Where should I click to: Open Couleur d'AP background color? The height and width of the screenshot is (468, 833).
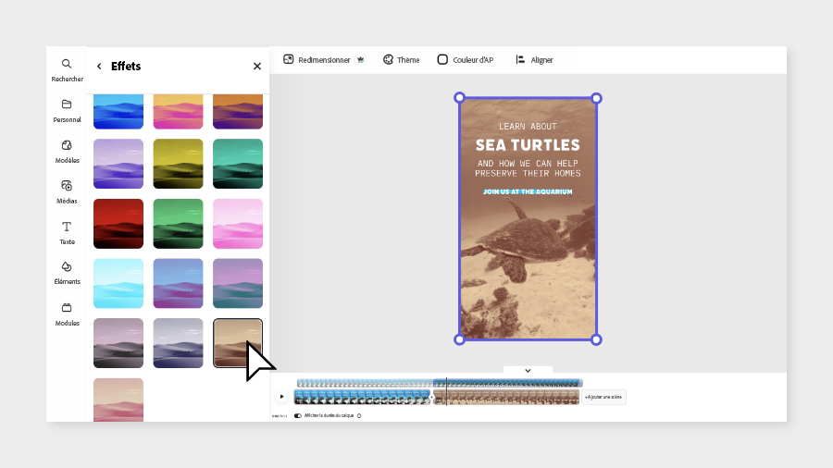tap(465, 60)
